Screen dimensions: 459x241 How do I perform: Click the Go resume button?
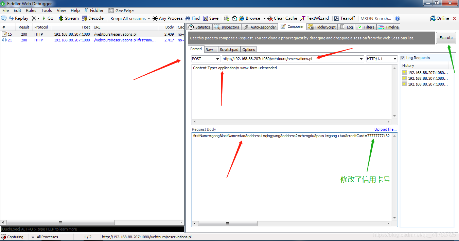tap(48, 18)
